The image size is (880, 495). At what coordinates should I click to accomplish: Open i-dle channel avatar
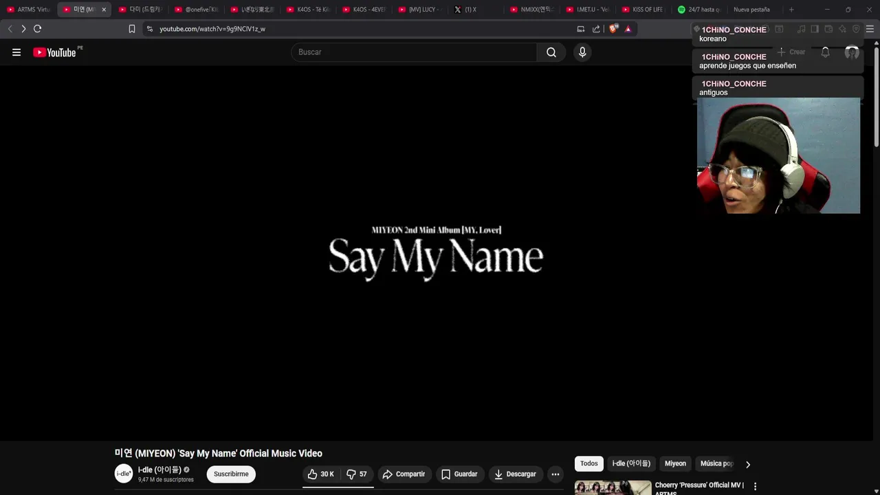tap(124, 474)
